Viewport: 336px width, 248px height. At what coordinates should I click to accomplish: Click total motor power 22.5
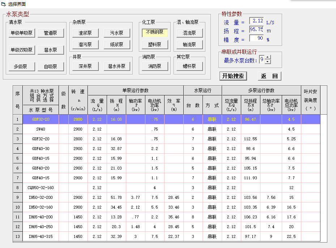tap(291, 236)
